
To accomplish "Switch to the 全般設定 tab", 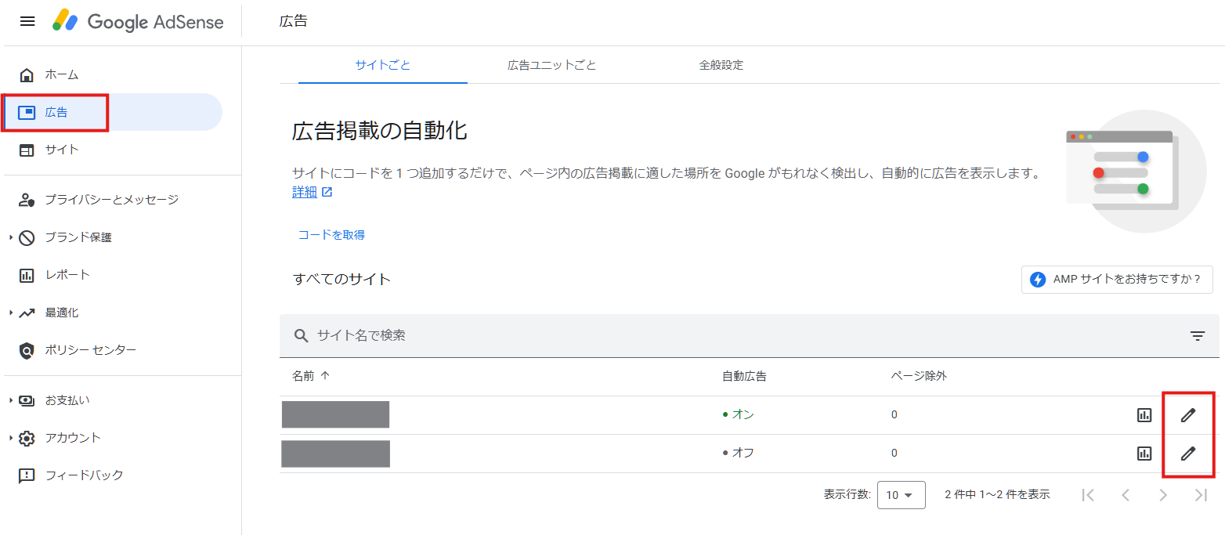I will (721, 65).
